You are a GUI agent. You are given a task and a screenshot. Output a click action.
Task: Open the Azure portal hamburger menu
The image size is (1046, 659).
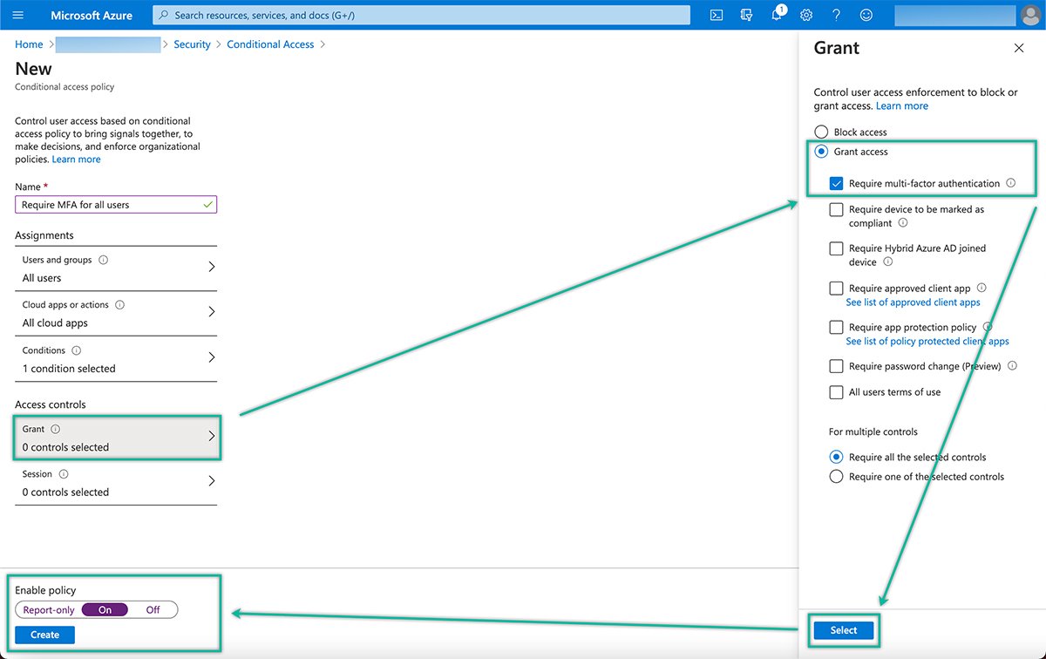pyautogui.click(x=17, y=14)
